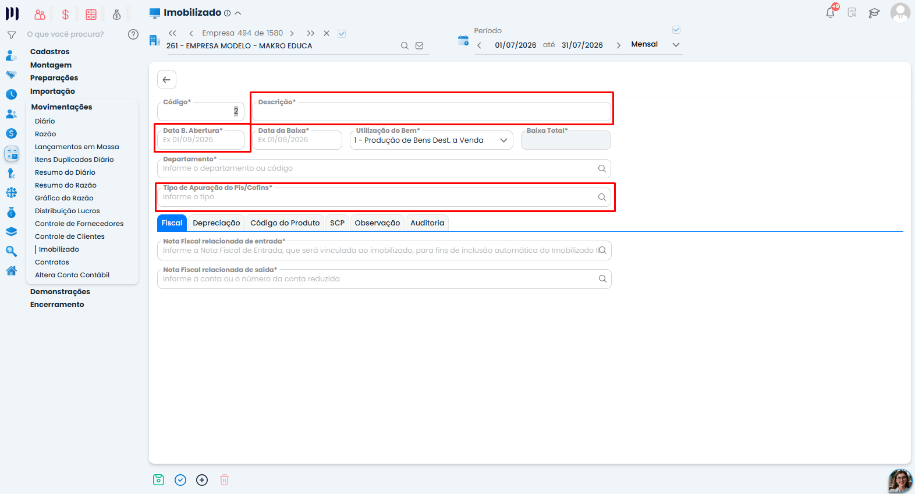Go to next company with single arrow

tap(292, 33)
